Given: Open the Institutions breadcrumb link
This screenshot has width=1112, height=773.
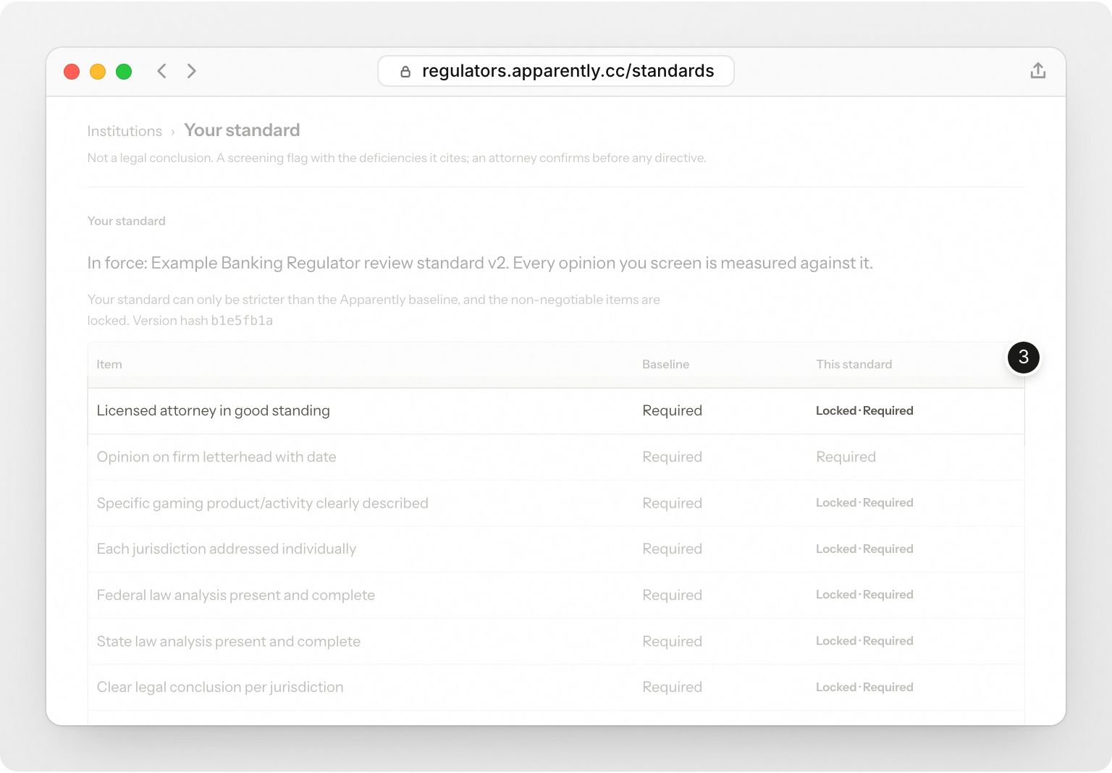Looking at the screenshot, I should pyautogui.click(x=125, y=131).
